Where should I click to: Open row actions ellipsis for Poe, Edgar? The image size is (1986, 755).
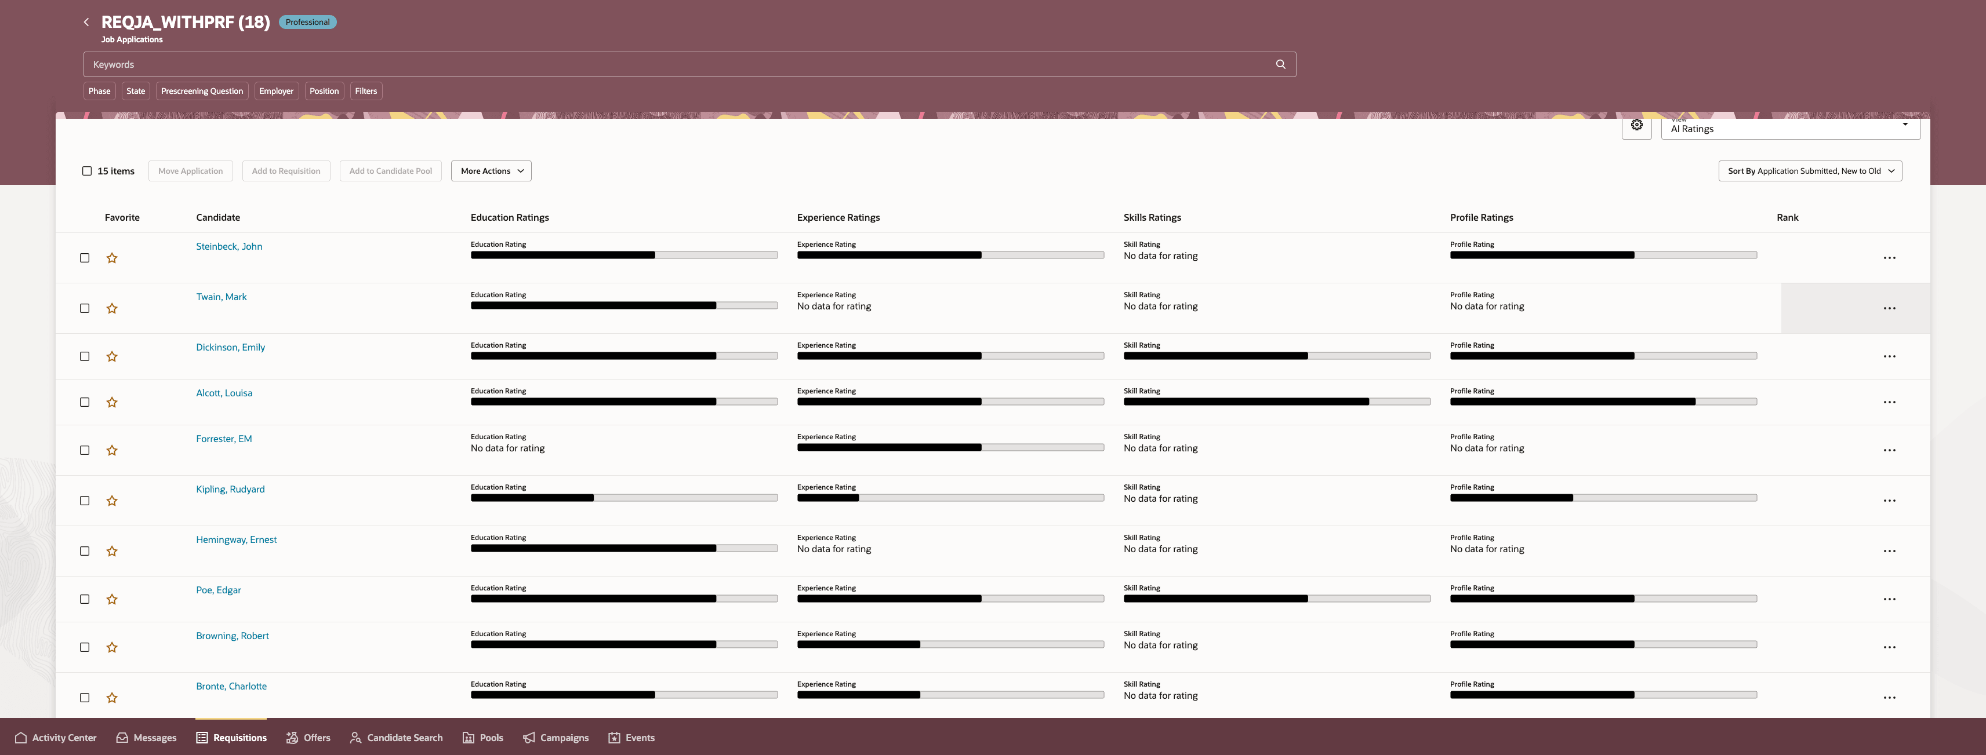(1889, 599)
